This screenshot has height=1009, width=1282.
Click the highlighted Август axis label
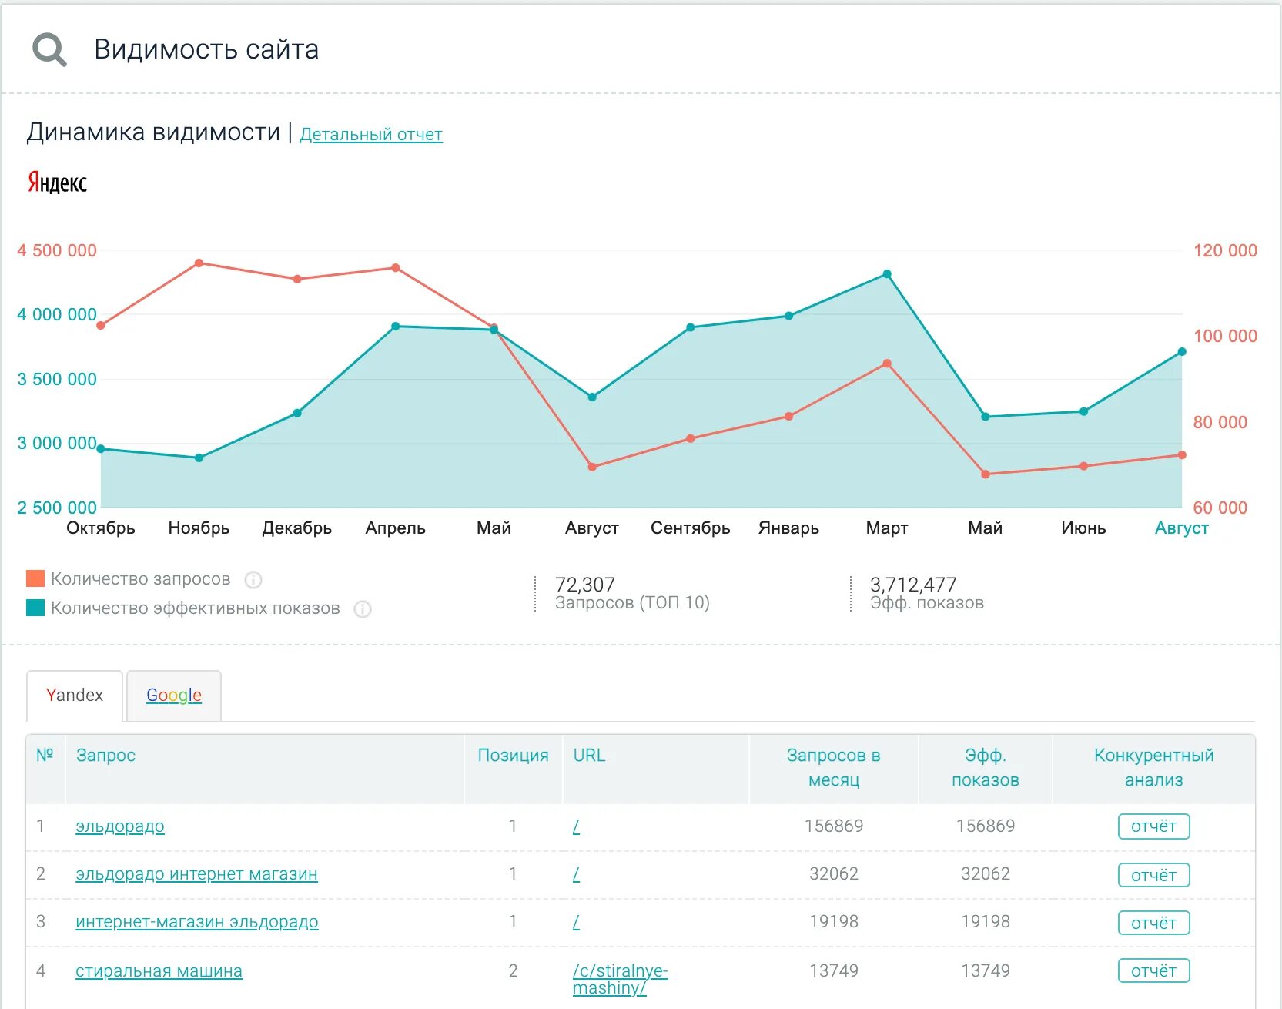[x=1182, y=528]
